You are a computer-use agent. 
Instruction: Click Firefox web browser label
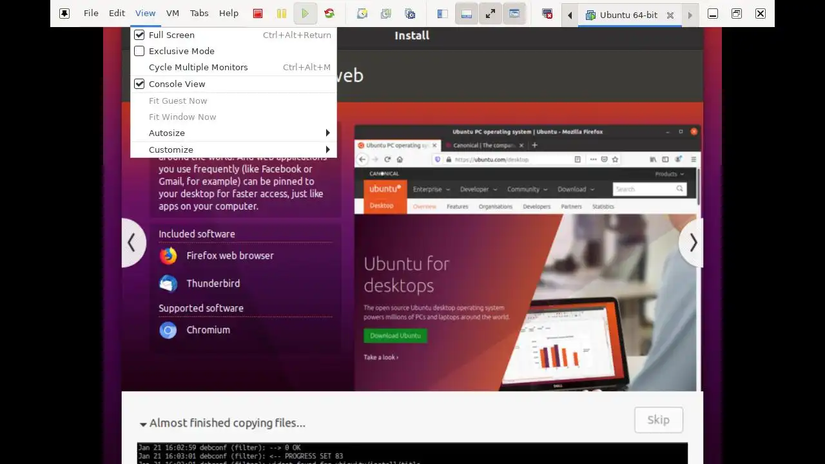230,256
